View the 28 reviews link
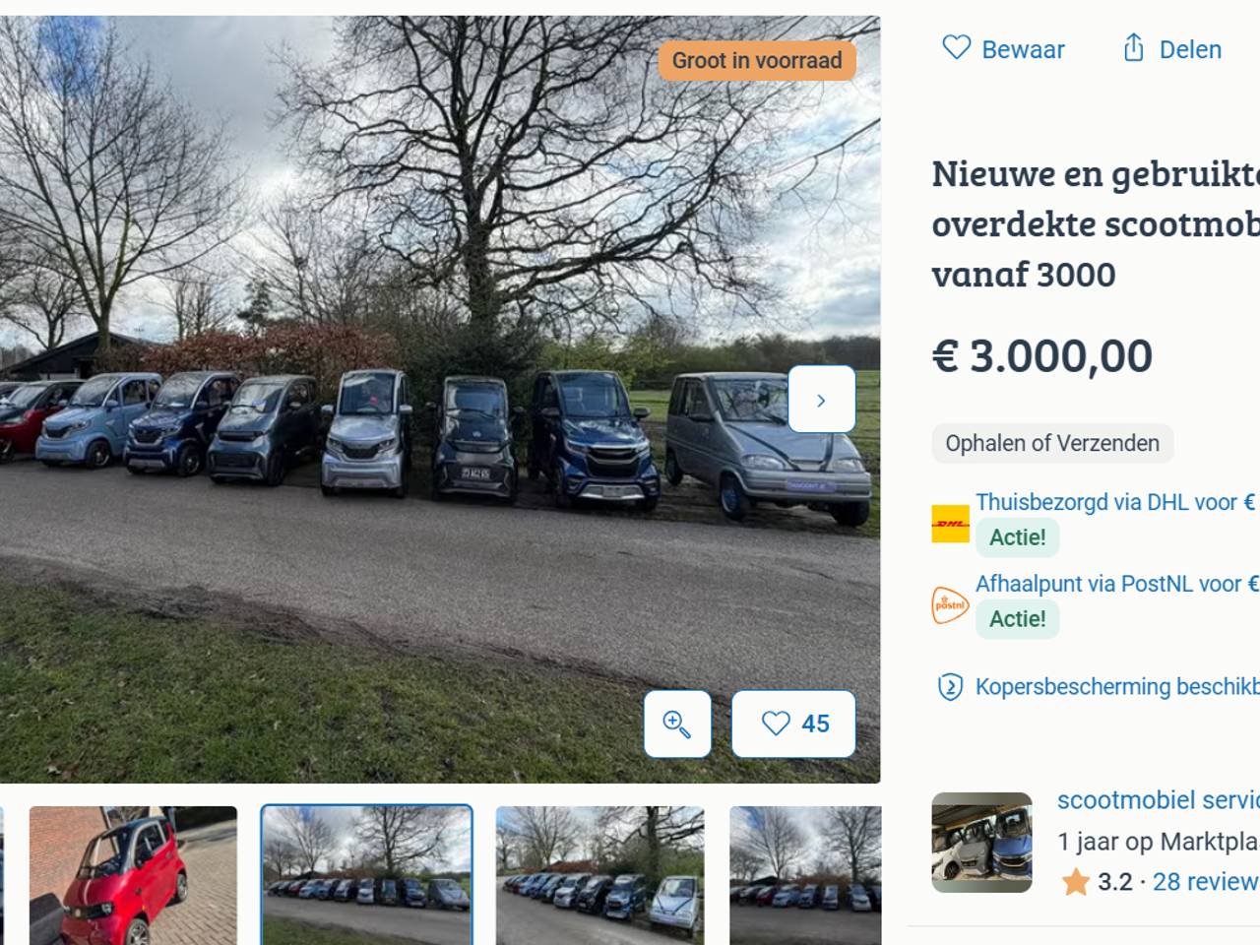The image size is (1260, 945). pos(1206,881)
